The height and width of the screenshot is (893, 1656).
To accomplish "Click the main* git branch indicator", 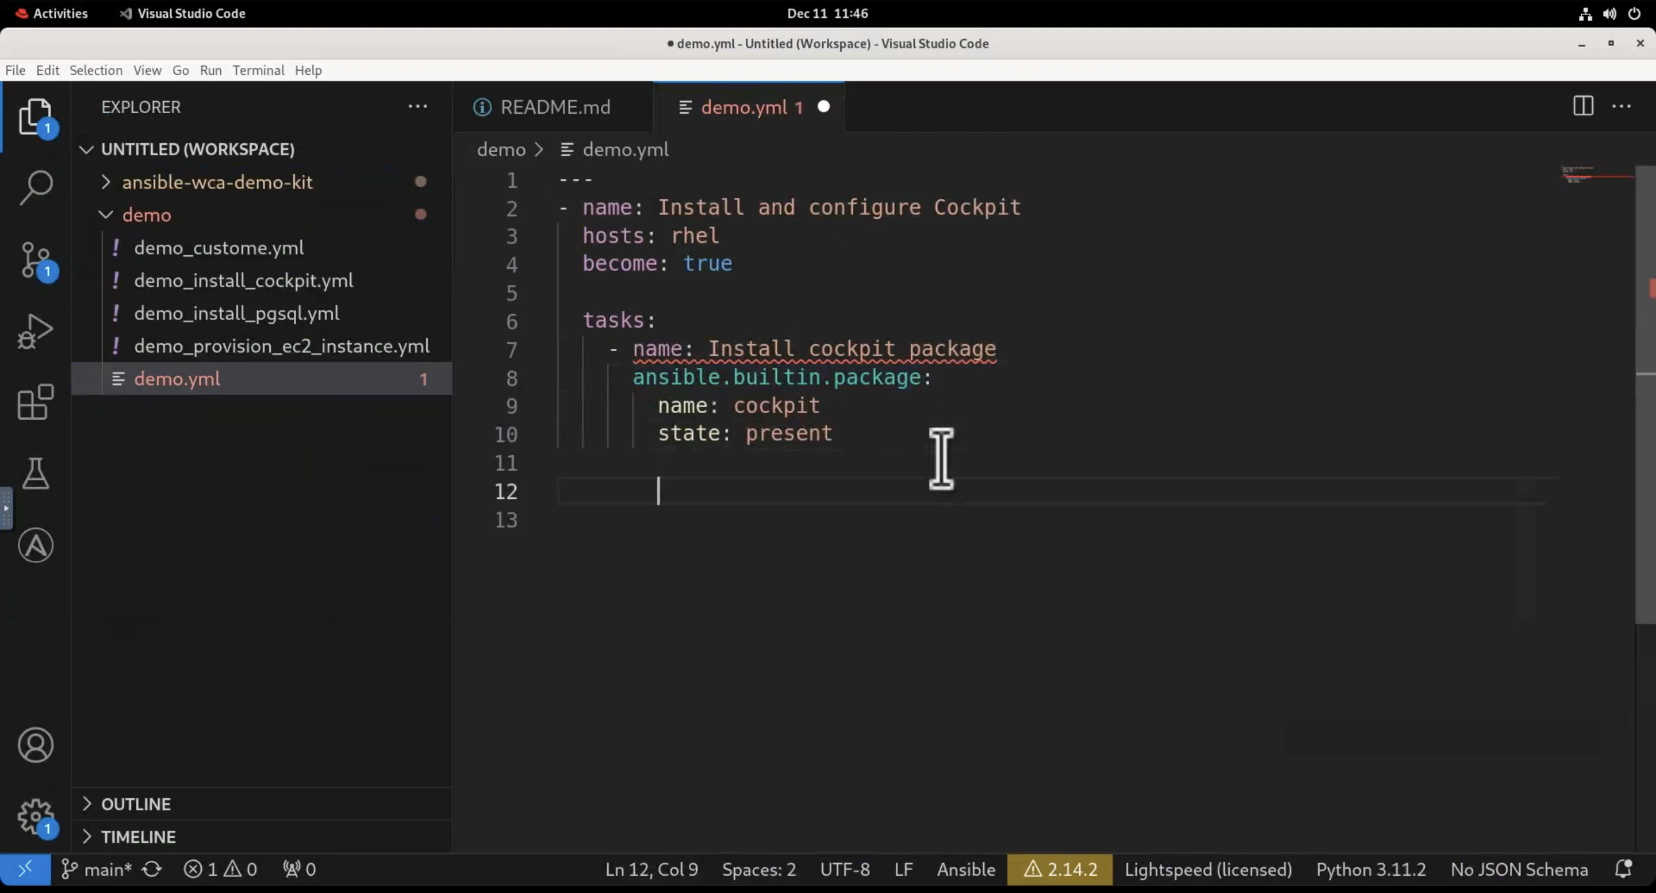I will point(97,870).
